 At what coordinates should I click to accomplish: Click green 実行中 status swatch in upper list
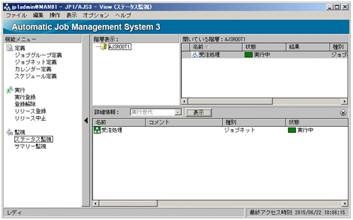click(x=248, y=55)
